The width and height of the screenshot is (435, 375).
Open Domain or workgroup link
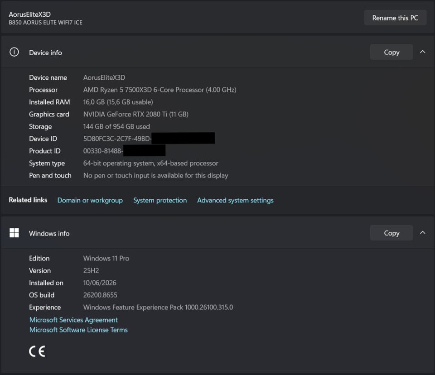pyautogui.click(x=90, y=200)
